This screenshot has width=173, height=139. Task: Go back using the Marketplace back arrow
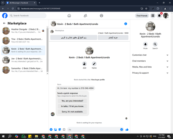(x=4, y=23)
